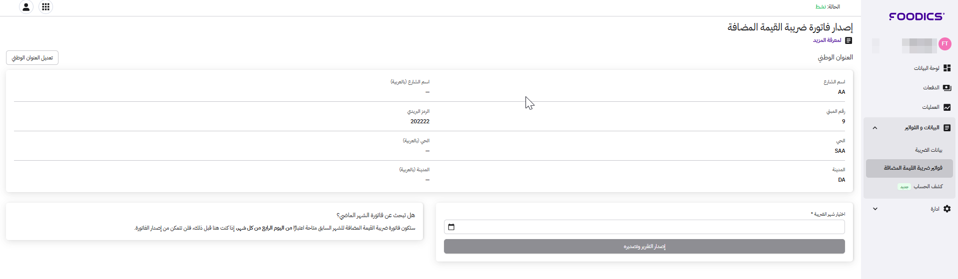Click the document icon beside لمعرفة المزيد
The width and height of the screenshot is (958, 279).
click(848, 40)
